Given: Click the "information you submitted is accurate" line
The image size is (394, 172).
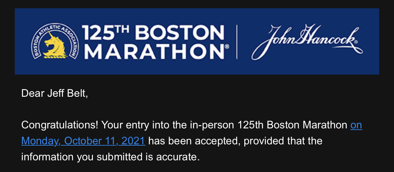Looking at the screenshot, I should pyautogui.click(x=110, y=157).
